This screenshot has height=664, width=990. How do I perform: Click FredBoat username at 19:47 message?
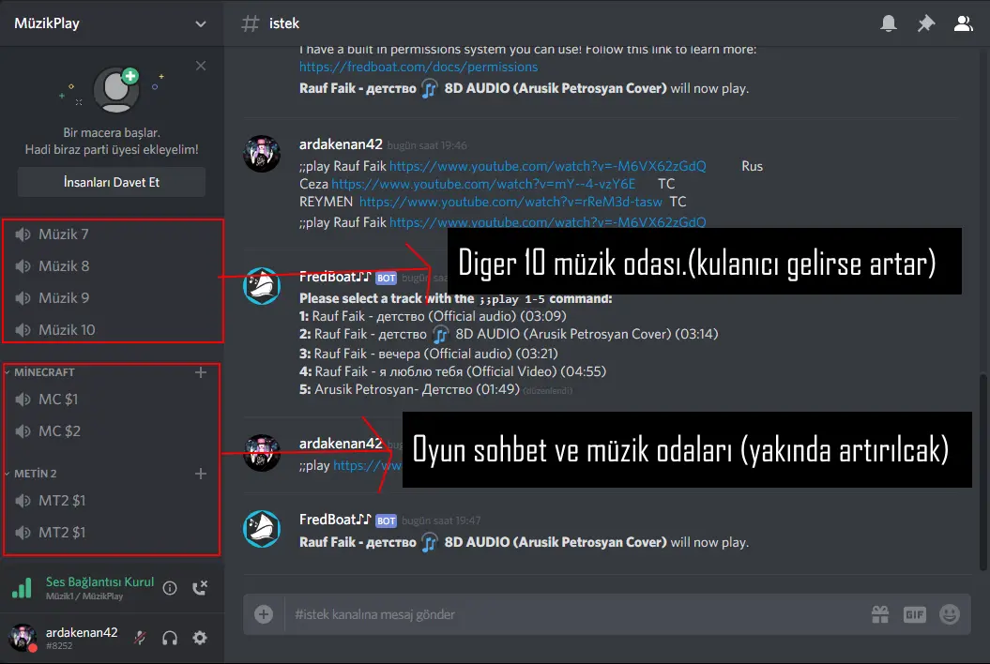click(x=335, y=520)
